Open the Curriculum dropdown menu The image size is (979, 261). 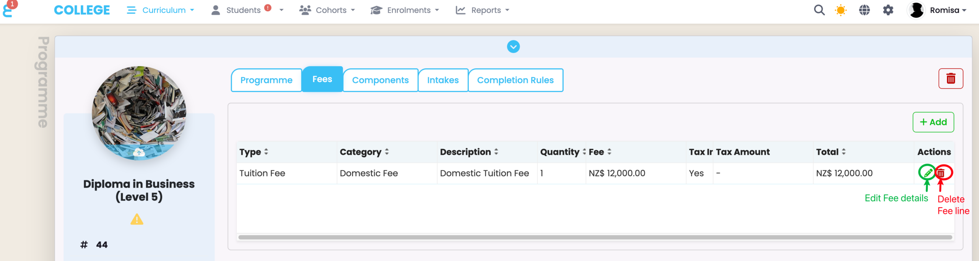[161, 10]
